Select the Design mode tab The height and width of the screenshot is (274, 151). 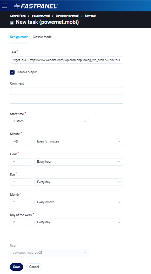[x=19, y=37]
